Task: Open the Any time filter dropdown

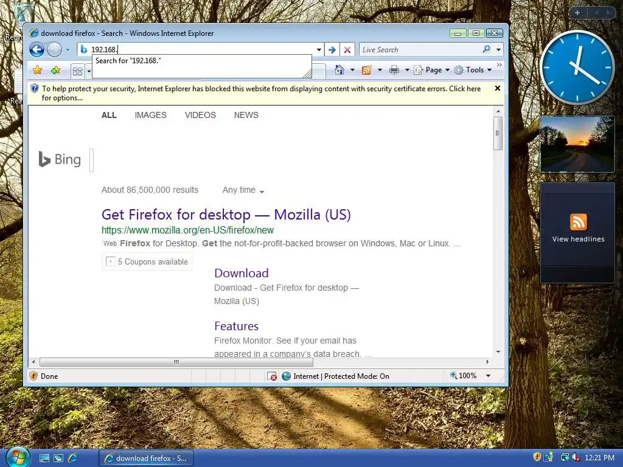Action: point(243,190)
